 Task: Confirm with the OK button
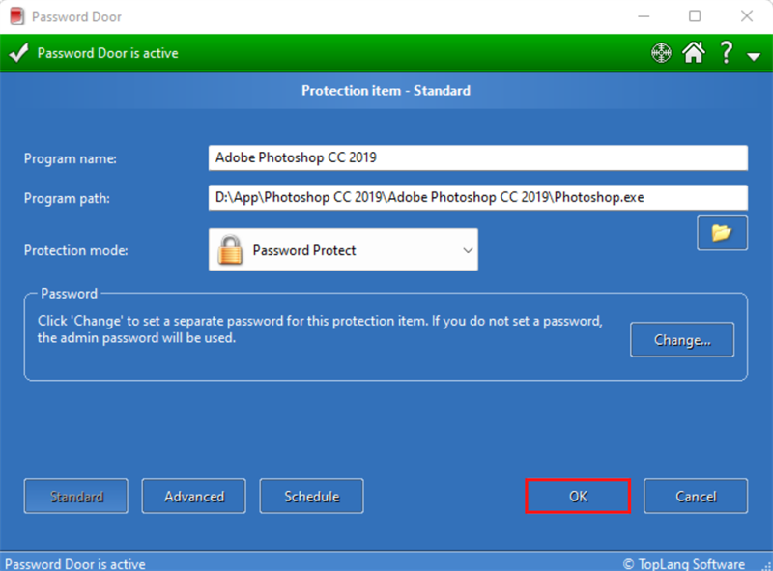pyautogui.click(x=578, y=496)
